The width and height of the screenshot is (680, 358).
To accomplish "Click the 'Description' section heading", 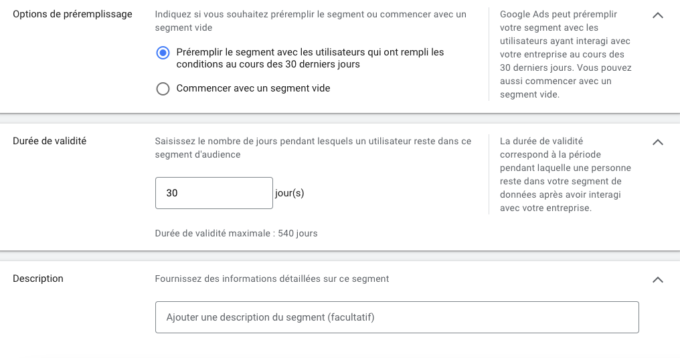I will pyautogui.click(x=38, y=279).
